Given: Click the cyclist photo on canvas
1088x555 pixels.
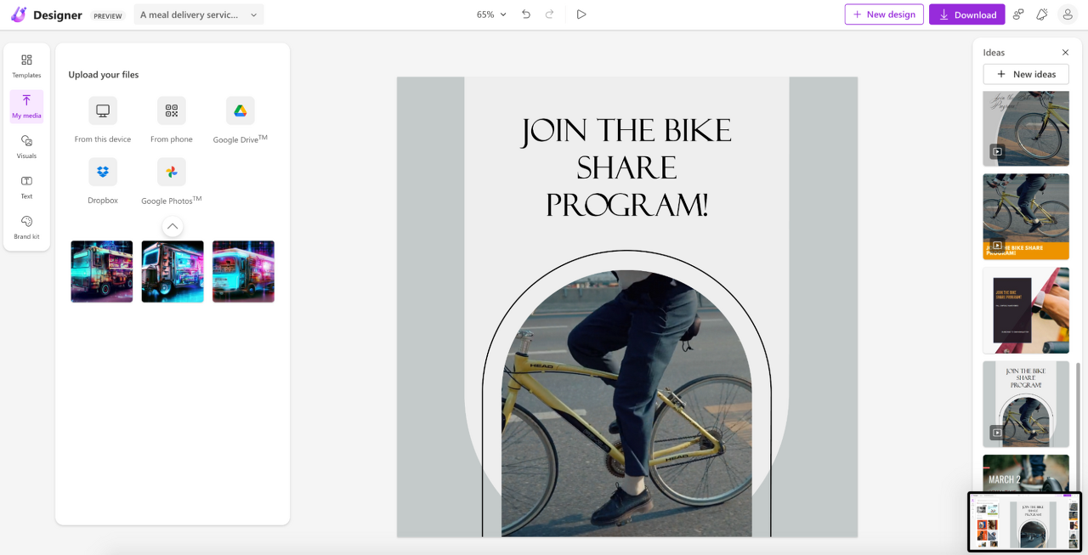Looking at the screenshot, I should (626, 404).
